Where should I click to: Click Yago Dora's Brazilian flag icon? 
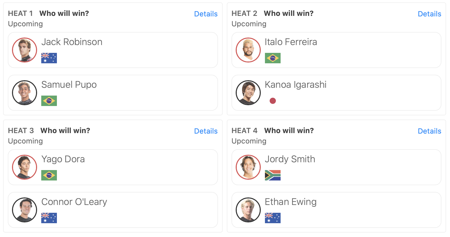tap(49, 175)
